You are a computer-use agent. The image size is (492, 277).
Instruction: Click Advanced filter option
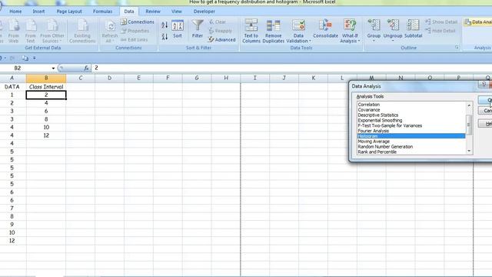pos(222,39)
